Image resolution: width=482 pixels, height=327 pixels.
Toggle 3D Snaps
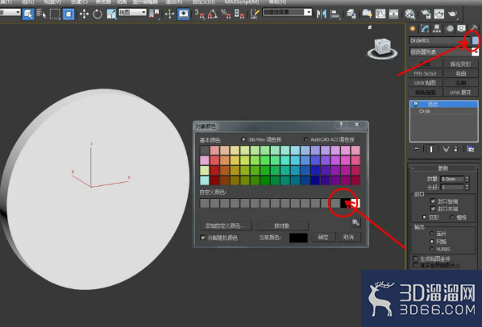click(x=199, y=14)
